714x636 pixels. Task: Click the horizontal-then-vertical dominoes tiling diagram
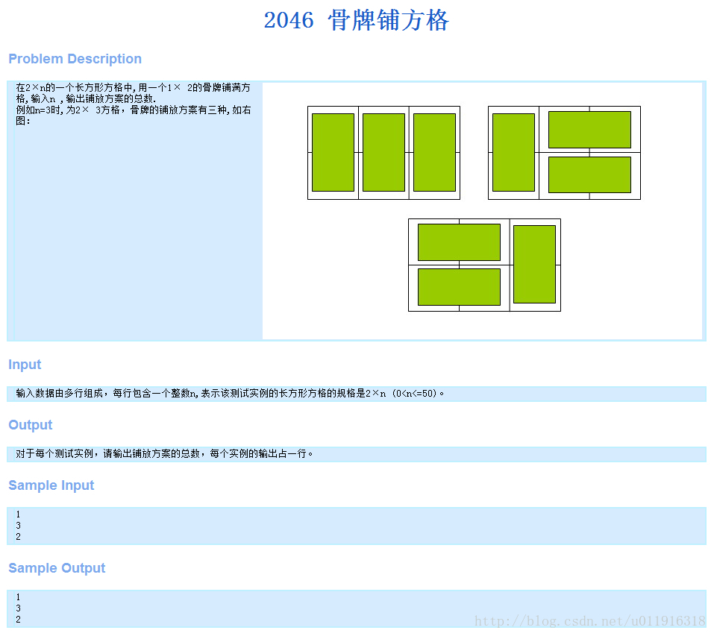[x=484, y=265]
